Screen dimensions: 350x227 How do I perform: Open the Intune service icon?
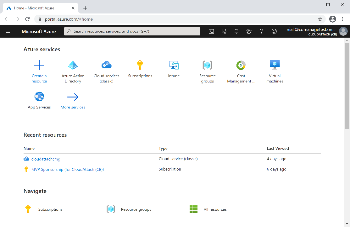pos(174,65)
